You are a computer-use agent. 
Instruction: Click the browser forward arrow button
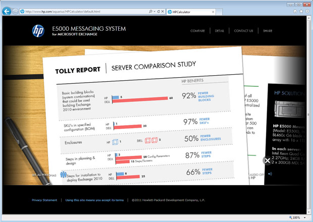(15, 12)
